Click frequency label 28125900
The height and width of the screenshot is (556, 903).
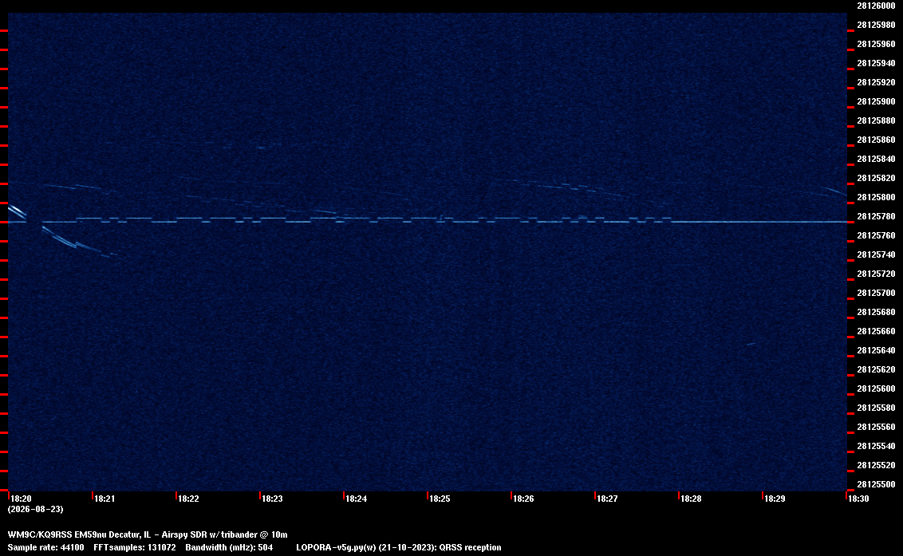[876, 101]
